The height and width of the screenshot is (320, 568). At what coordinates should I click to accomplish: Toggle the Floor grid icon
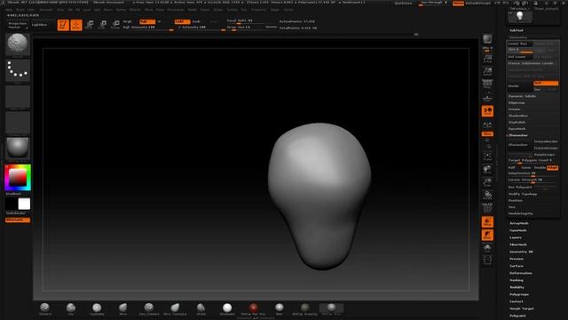(487, 98)
